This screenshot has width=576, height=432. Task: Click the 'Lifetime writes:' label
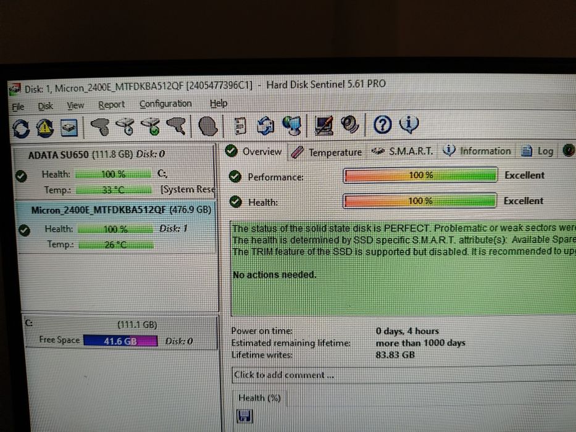click(262, 355)
